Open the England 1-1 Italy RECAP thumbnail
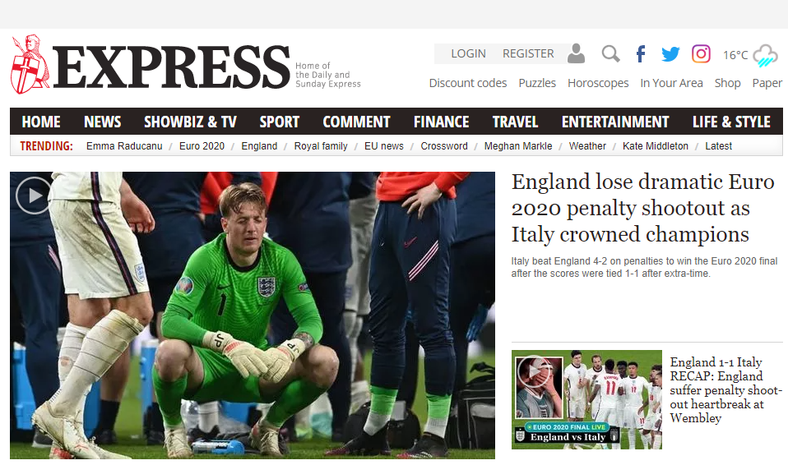This screenshot has height=465, width=788. tap(586, 399)
